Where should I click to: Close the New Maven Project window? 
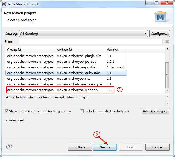point(167,3)
